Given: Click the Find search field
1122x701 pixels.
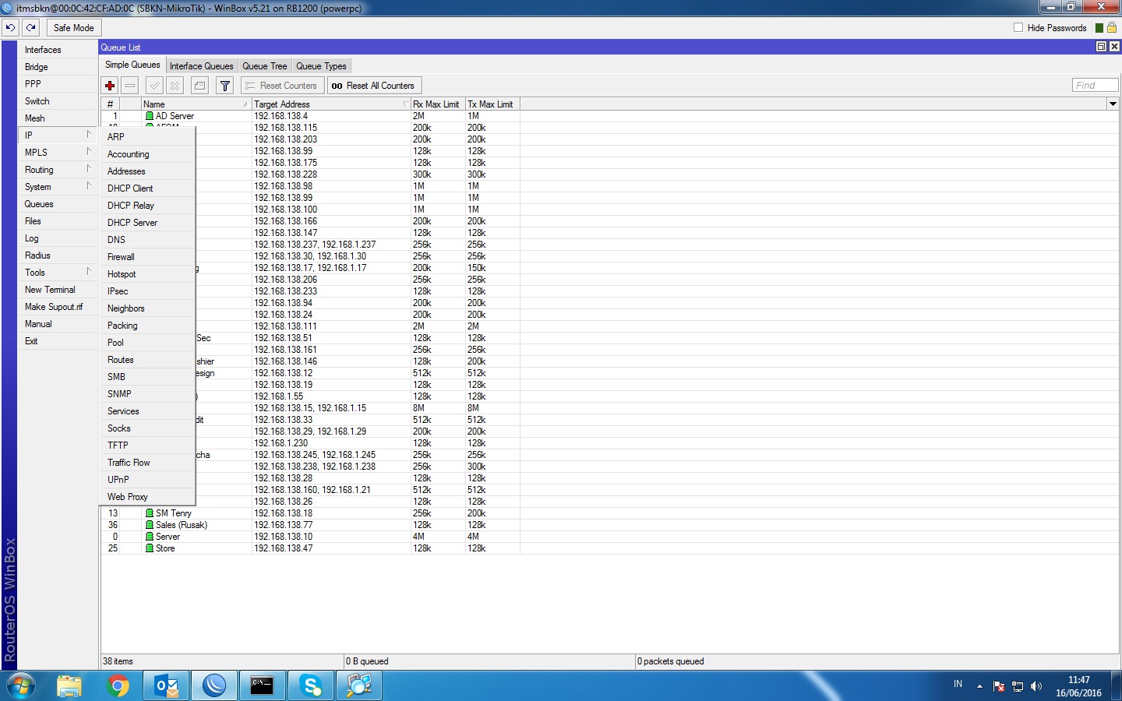Looking at the screenshot, I should 1095,85.
